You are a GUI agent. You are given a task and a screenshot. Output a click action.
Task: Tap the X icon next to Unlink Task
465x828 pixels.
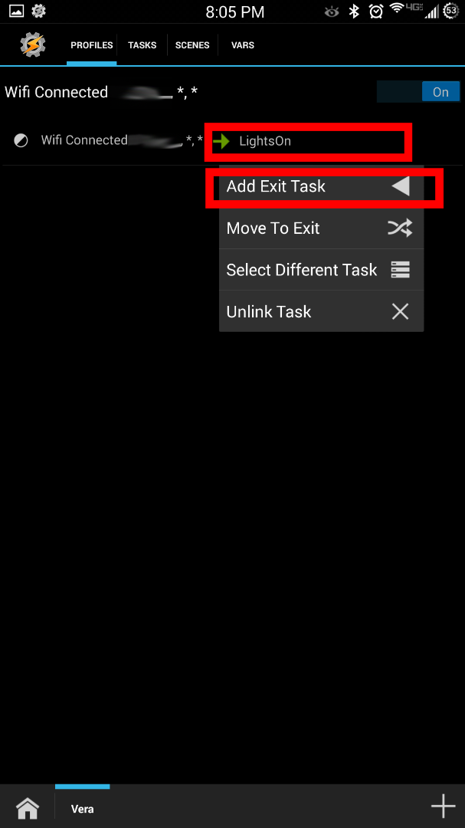click(399, 311)
